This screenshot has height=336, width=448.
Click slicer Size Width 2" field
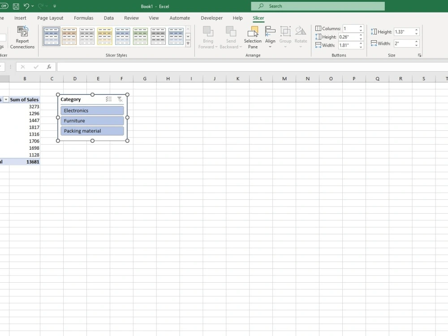pos(404,43)
